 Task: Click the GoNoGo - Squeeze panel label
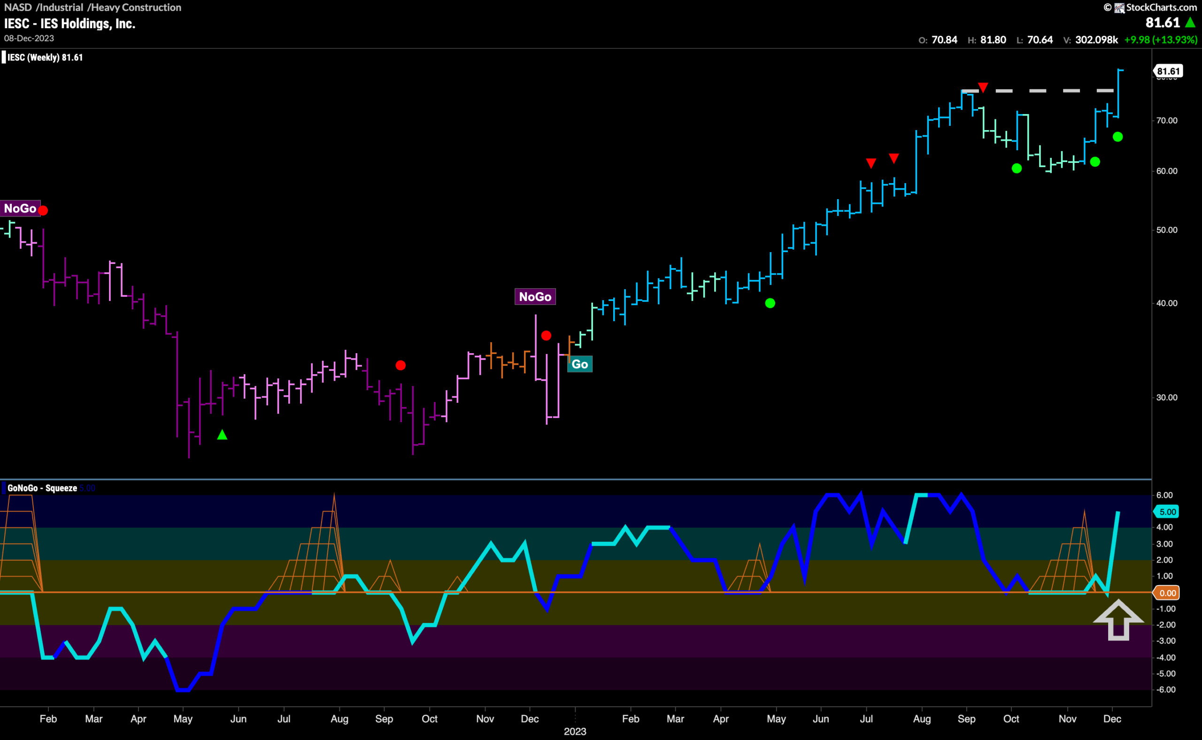tap(42, 488)
